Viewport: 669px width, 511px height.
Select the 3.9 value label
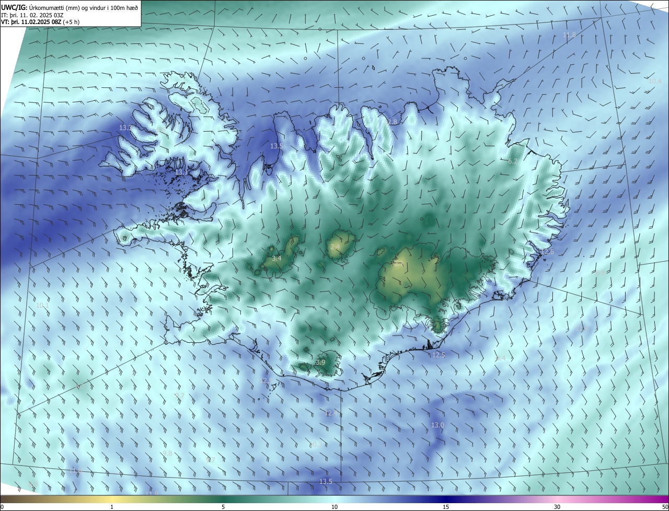point(320,362)
